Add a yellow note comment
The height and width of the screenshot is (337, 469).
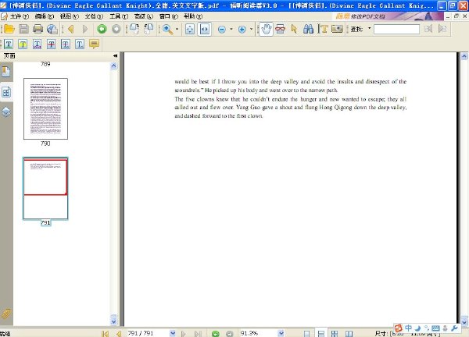95,44
